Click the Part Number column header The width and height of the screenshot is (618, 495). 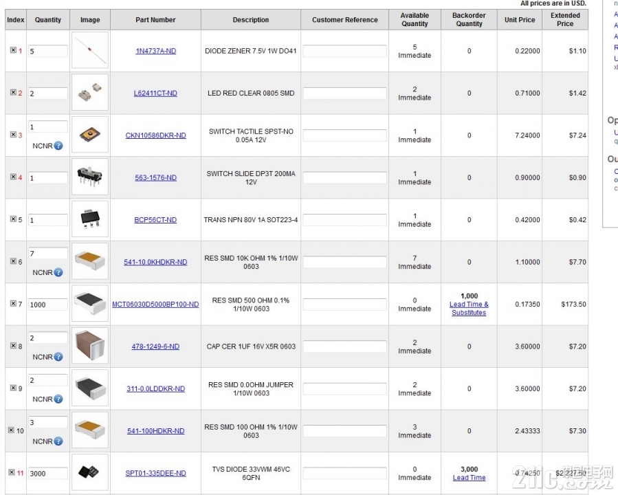coord(155,20)
